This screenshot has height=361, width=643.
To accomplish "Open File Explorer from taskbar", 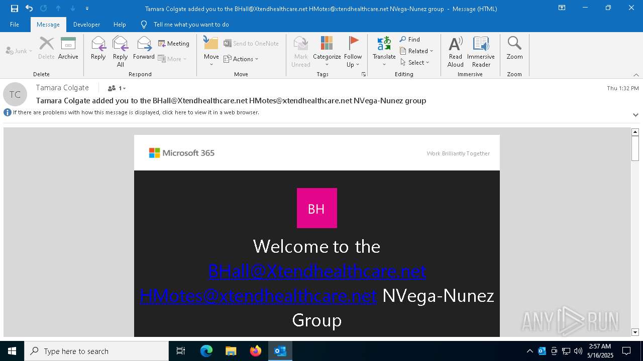I will 231,351.
